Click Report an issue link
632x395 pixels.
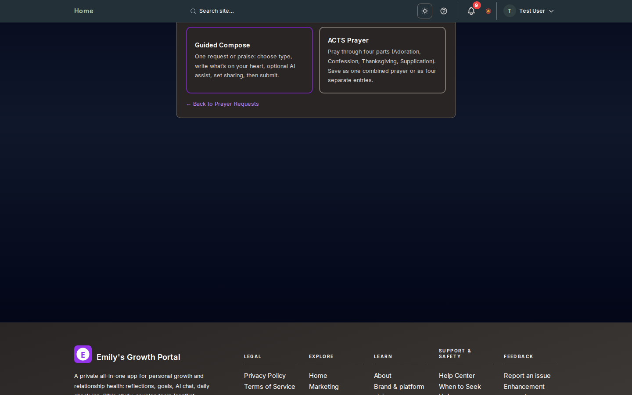click(527, 376)
